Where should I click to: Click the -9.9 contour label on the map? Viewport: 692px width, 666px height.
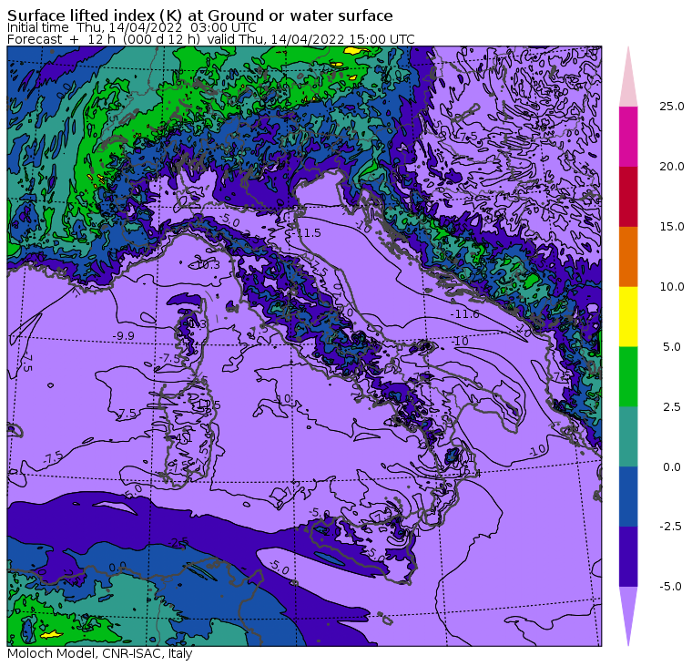tap(123, 336)
